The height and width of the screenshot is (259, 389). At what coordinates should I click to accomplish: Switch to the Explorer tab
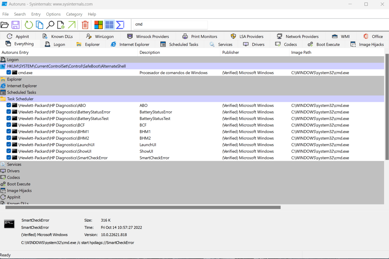pyautogui.click(x=88, y=44)
